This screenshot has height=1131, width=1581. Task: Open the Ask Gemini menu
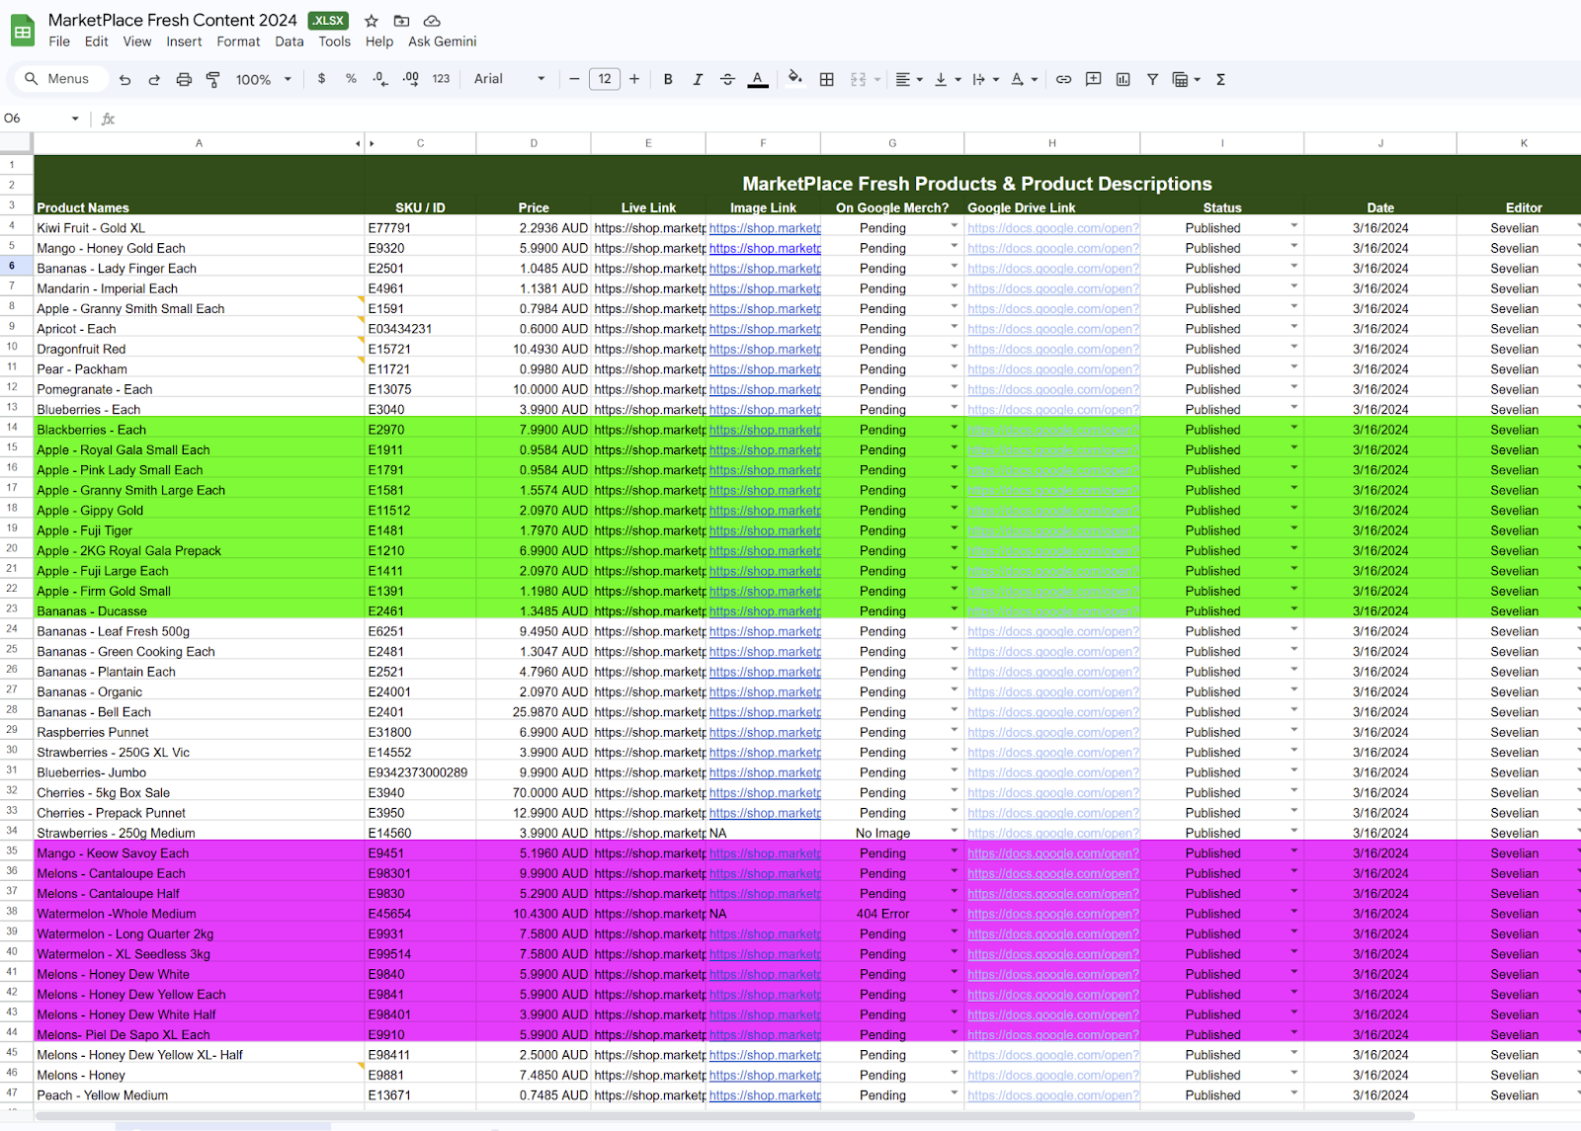[x=442, y=41]
